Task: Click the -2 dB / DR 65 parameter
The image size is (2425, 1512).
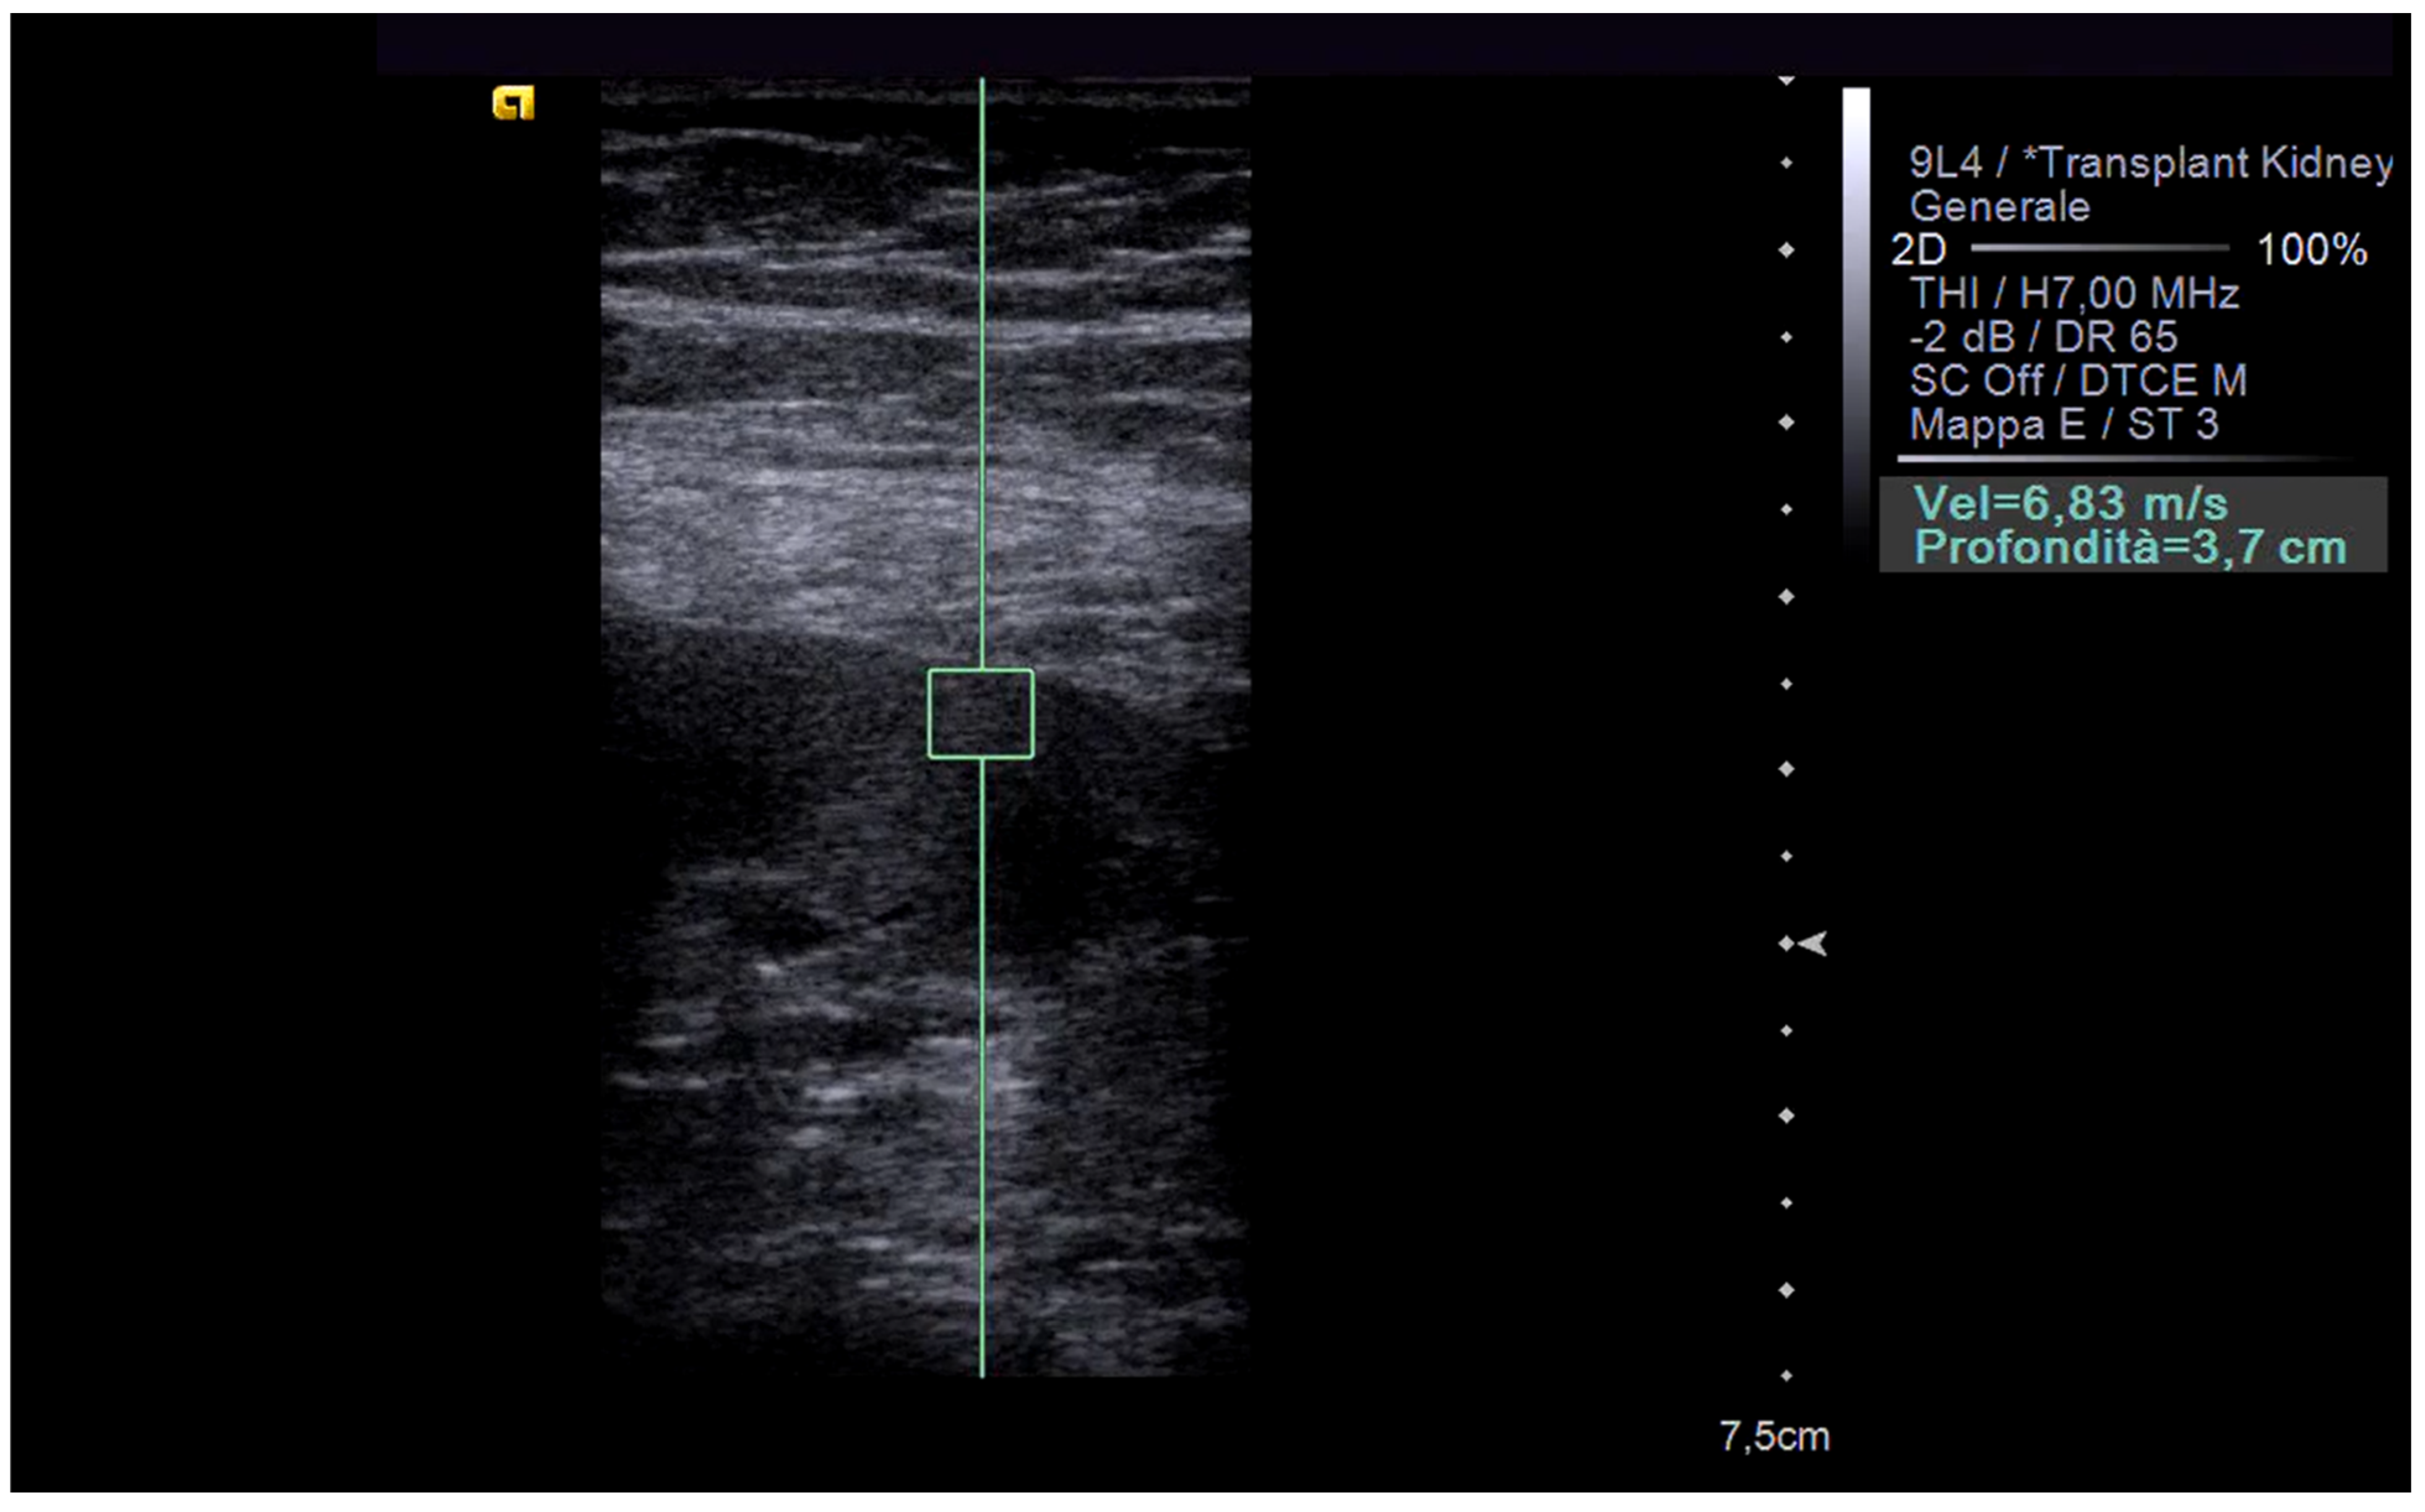Action: (2042, 337)
